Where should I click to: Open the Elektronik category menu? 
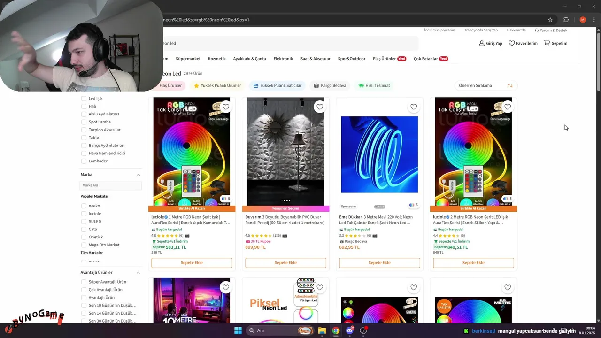click(x=283, y=59)
